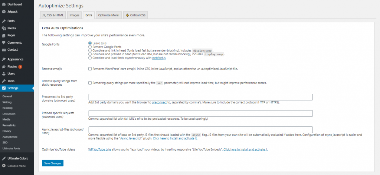The width and height of the screenshot is (380, 175).
Task: Click the Dashboard icon in sidebar
Action: coord(4,4)
